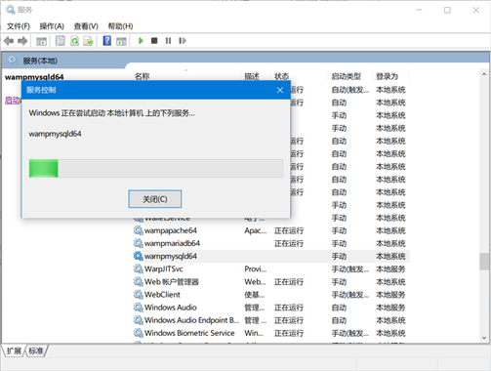
Task: Open the 查看(V) menu
Action: point(86,26)
